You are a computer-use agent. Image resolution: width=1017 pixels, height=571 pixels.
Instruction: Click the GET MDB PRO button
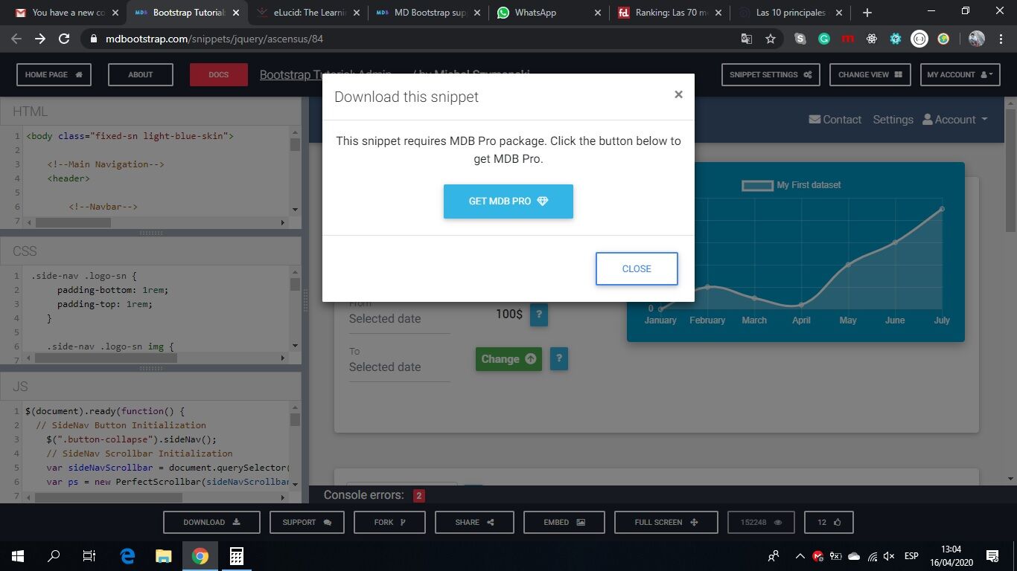pyautogui.click(x=508, y=201)
